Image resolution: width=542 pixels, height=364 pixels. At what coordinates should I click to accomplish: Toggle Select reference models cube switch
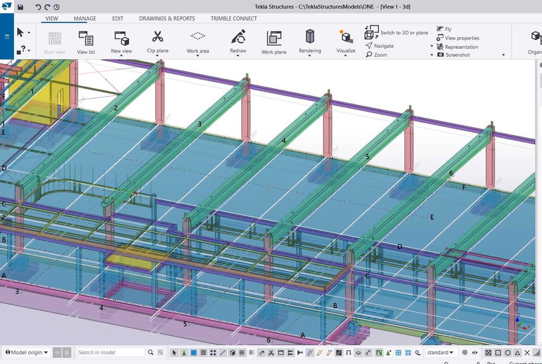(233, 353)
